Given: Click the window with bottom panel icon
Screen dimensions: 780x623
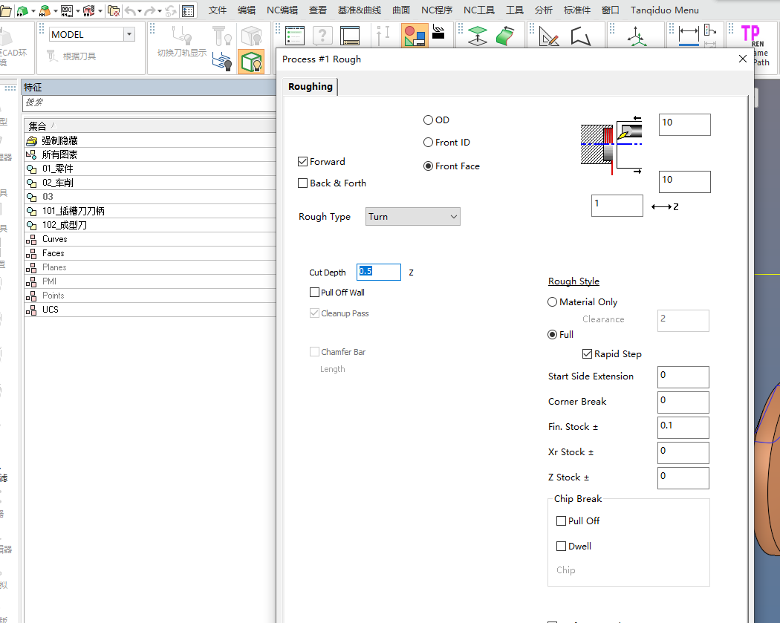Looking at the screenshot, I should point(350,36).
